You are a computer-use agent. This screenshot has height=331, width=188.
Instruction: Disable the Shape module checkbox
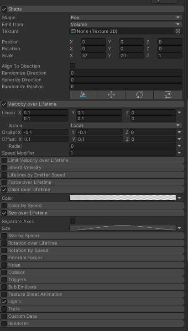[x=4, y=9]
